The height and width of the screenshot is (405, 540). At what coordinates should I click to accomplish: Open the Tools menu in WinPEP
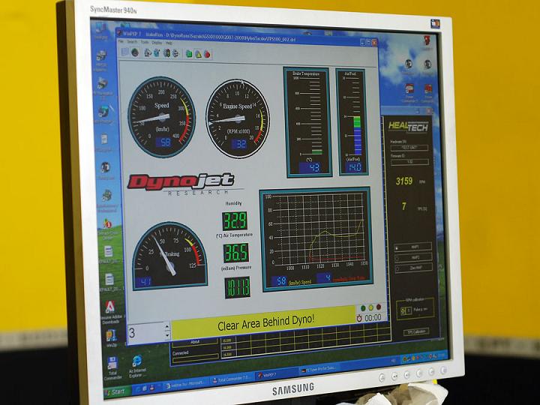point(145,42)
